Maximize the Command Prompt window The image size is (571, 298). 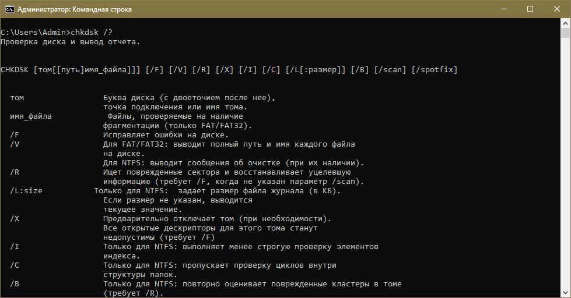click(530, 9)
